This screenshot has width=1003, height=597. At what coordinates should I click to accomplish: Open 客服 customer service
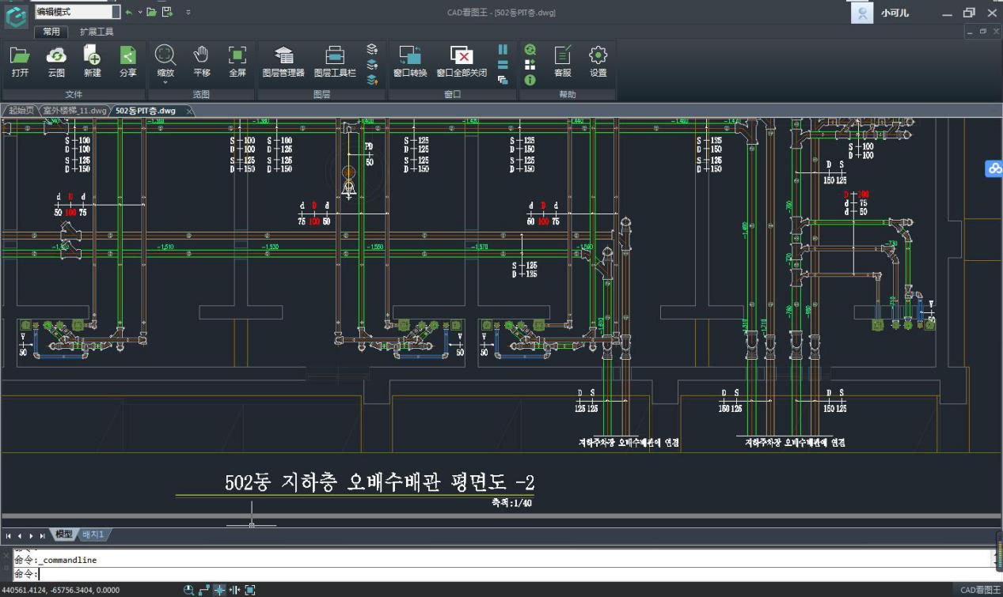pos(563,61)
